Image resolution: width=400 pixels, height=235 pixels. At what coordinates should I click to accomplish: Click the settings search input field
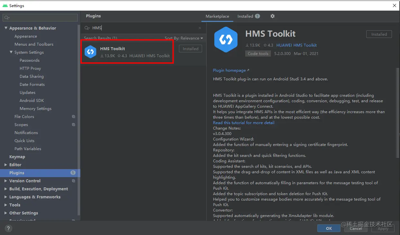point(40,18)
